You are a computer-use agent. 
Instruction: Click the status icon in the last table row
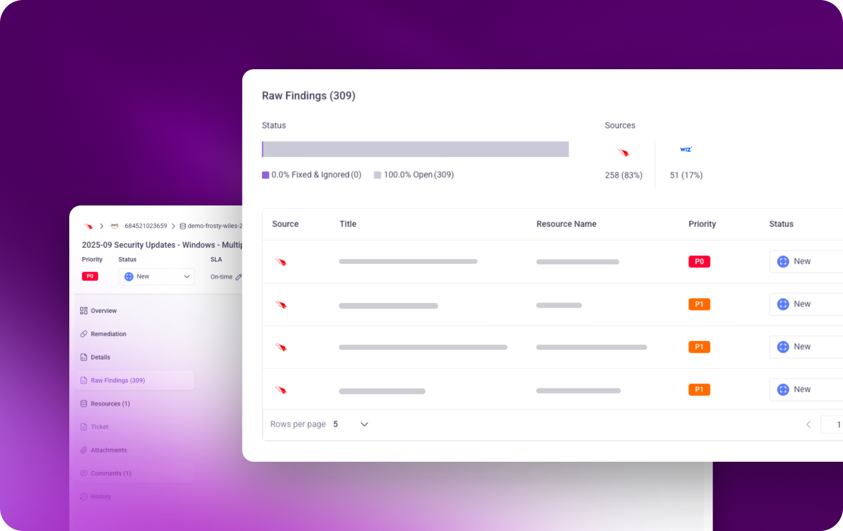point(783,390)
